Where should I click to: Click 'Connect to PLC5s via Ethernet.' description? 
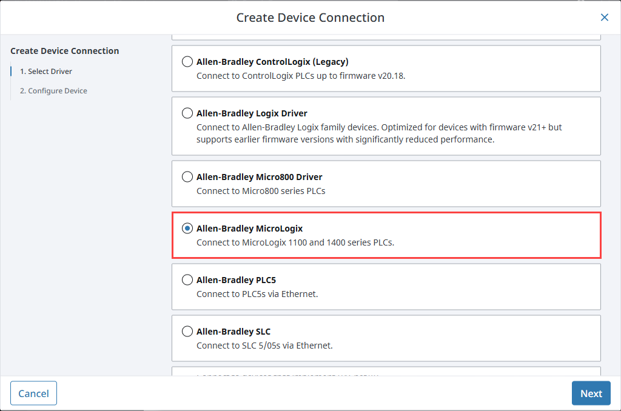[257, 294]
